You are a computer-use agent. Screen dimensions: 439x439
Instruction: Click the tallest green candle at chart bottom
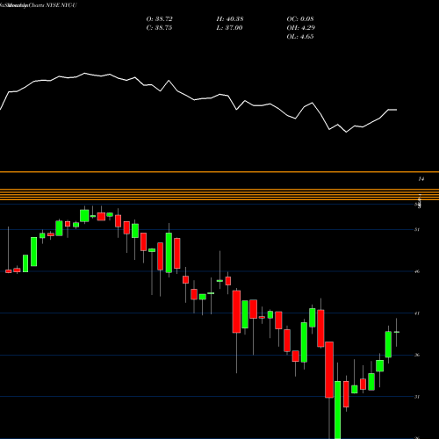[337, 410]
